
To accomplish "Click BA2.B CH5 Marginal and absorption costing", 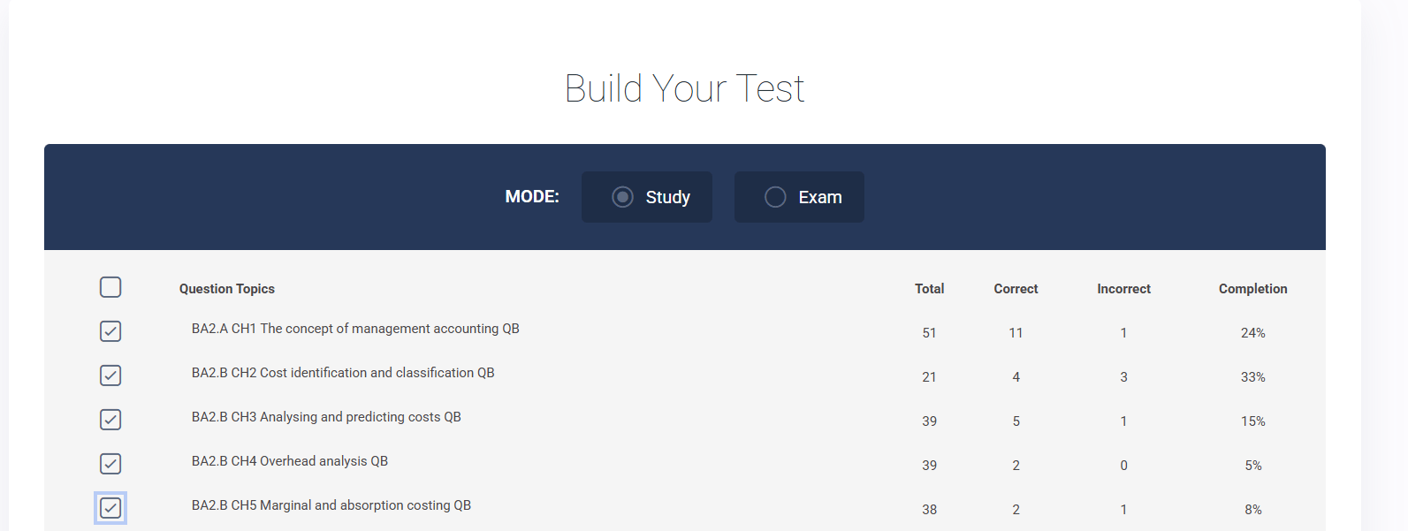I will (x=331, y=505).
